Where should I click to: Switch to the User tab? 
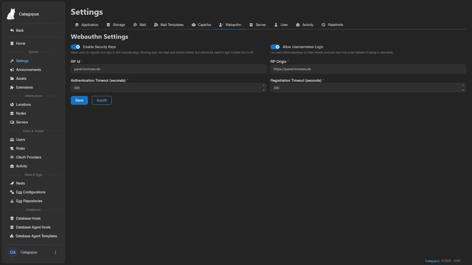click(281, 25)
